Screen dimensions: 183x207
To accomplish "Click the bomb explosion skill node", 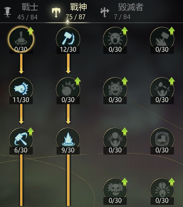I will click(68, 90).
